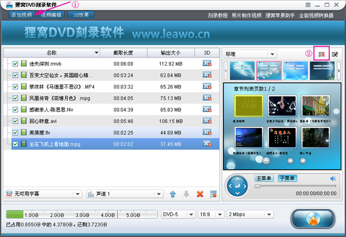This screenshot has height=237, width=346.
Task: Toggle 3D icon for 蔡依林 row
Action: coord(207,86)
